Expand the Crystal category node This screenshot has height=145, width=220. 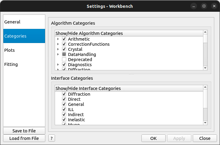coord(58,49)
